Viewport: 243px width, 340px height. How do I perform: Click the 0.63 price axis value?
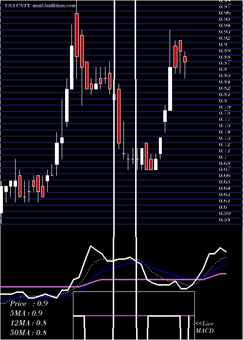coord(224,194)
